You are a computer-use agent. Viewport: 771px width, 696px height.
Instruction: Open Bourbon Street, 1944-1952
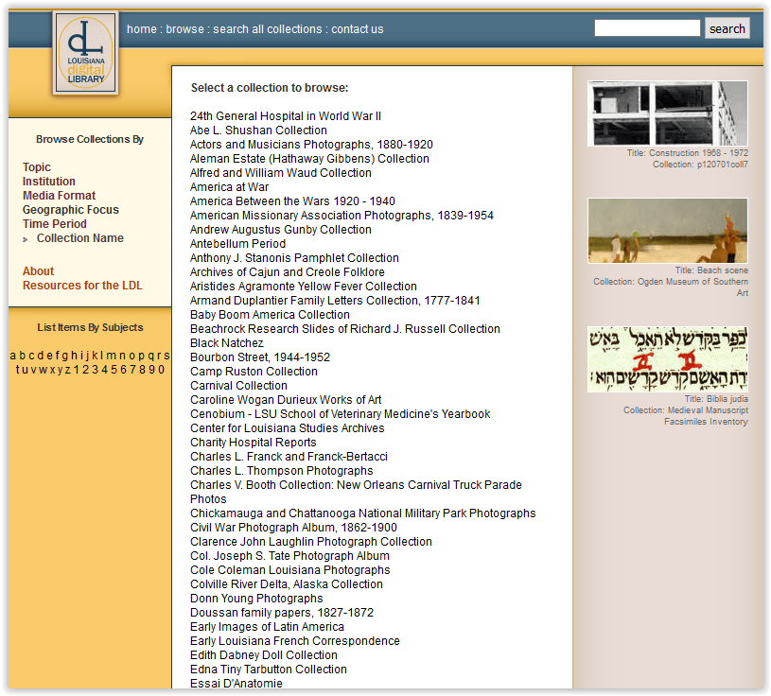(x=260, y=357)
